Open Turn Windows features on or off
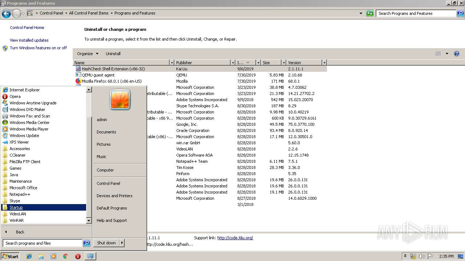 pyautogui.click(x=39, y=48)
